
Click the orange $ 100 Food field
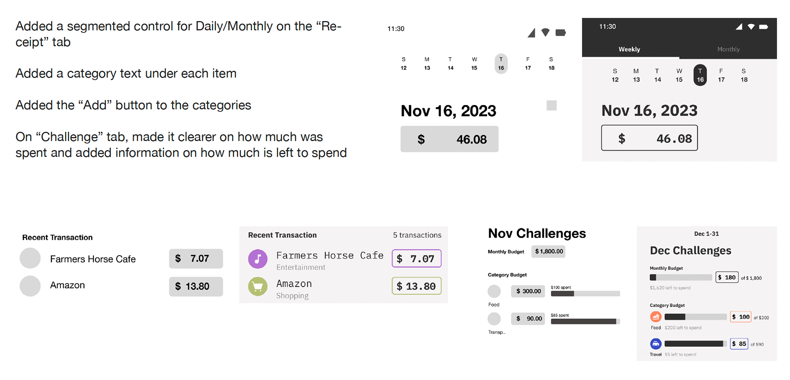point(740,317)
